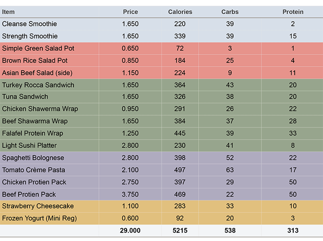Click the Light Sushi Platter item

point(29,145)
